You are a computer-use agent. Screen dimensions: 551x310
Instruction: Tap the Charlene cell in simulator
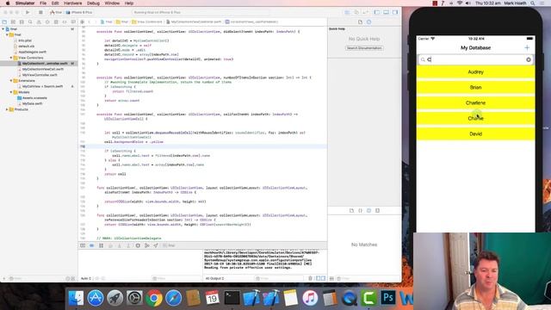(476, 103)
